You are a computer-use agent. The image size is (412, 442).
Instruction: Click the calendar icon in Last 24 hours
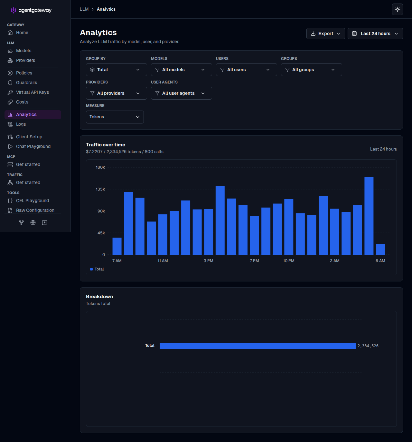click(x=354, y=34)
